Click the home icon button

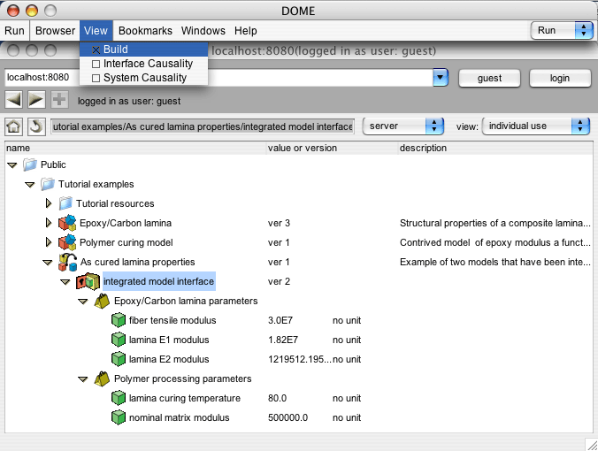14,126
